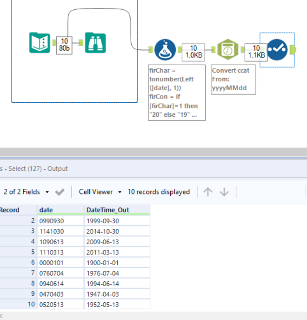Jump to next record with down arrow
307x320 pixels.
coord(224,192)
